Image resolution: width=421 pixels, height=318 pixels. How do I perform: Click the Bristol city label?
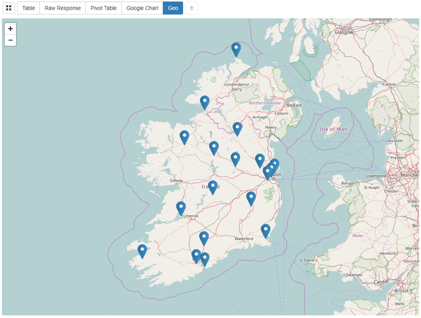(x=401, y=291)
